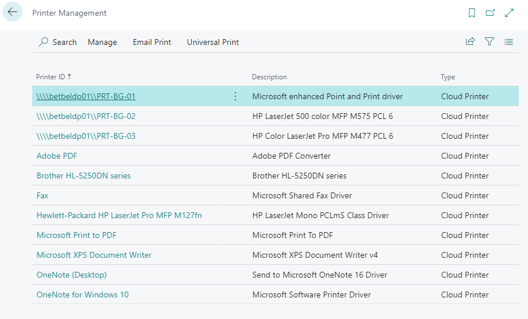528x319 pixels.
Task: Click Cloud Printer type in XPS Document Writer row
Action: (465, 255)
